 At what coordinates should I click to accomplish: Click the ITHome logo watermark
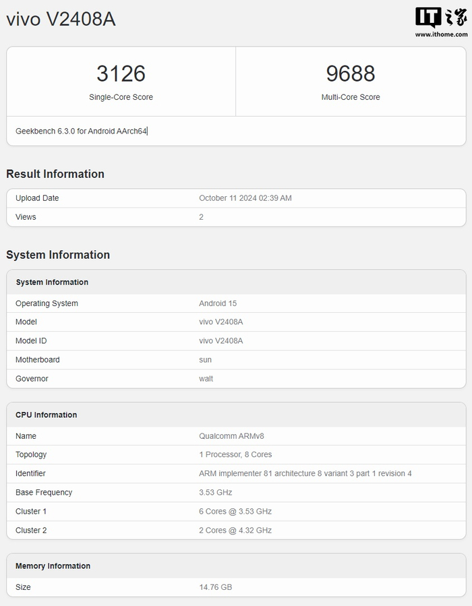[x=441, y=18]
